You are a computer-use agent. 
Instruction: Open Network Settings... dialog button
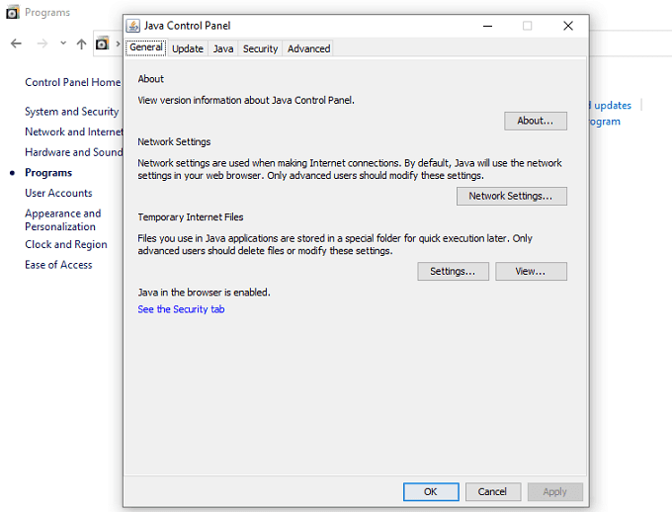(511, 196)
